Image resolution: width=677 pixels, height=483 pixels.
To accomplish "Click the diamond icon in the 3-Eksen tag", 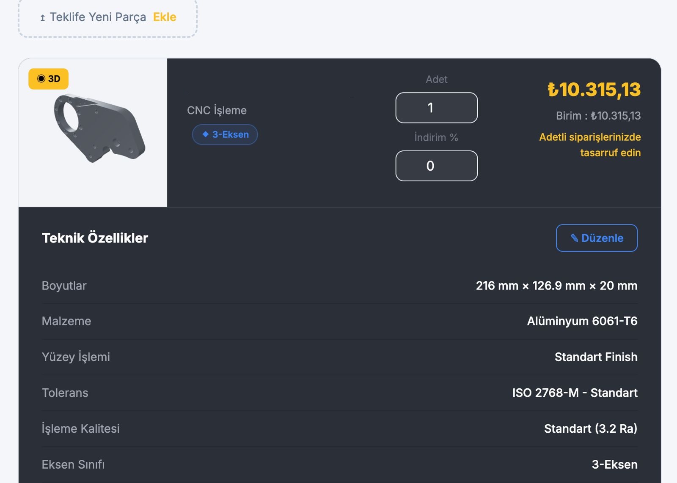I will 206,134.
